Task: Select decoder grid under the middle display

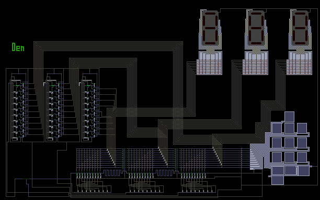Action: 255,67
